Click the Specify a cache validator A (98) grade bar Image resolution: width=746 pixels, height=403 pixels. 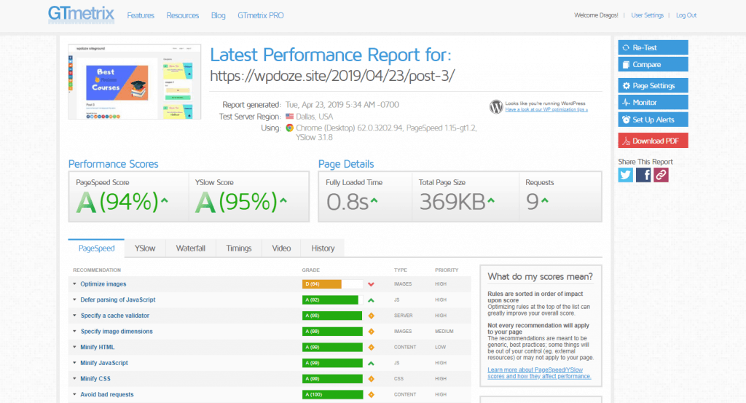(x=332, y=316)
